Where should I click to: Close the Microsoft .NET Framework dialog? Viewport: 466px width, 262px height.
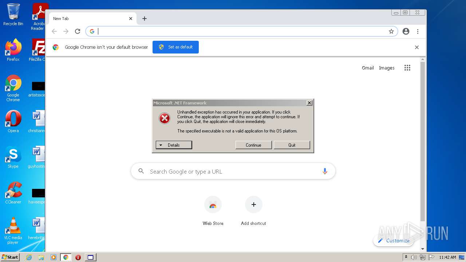pyautogui.click(x=309, y=103)
